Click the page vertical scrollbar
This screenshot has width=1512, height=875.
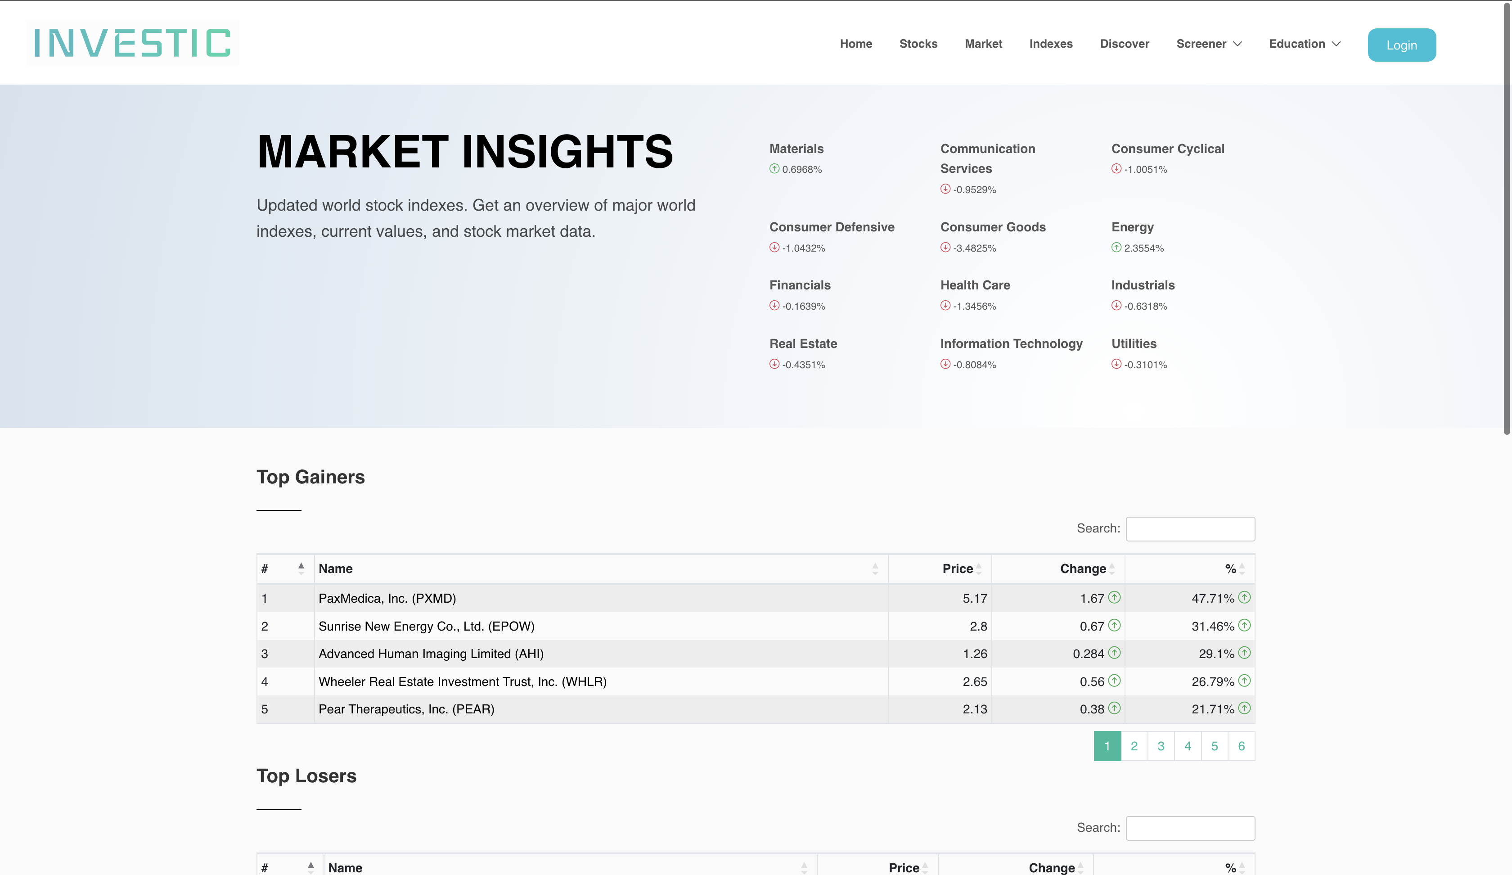coord(1507,219)
